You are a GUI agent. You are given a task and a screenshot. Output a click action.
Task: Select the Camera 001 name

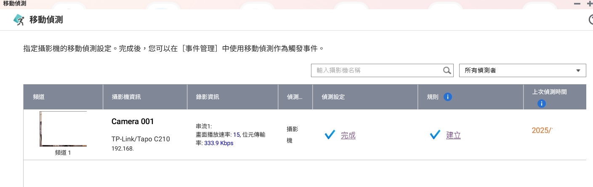point(133,122)
